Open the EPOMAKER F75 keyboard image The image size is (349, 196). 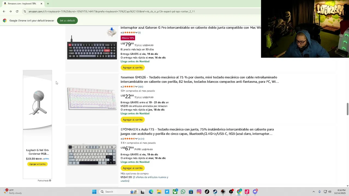(x=92, y=155)
